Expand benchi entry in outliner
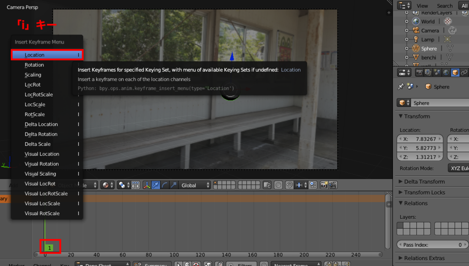The image size is (469, 266). point(407,57)
